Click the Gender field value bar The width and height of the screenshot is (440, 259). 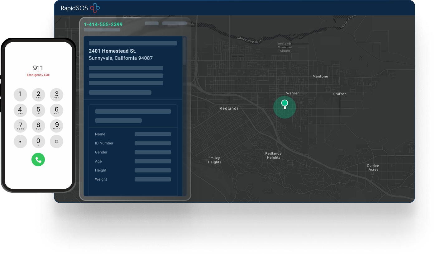153,152
